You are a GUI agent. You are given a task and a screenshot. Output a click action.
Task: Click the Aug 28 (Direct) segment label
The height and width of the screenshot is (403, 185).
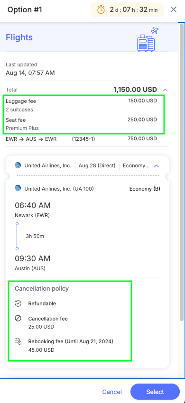[x=97, y=165]
